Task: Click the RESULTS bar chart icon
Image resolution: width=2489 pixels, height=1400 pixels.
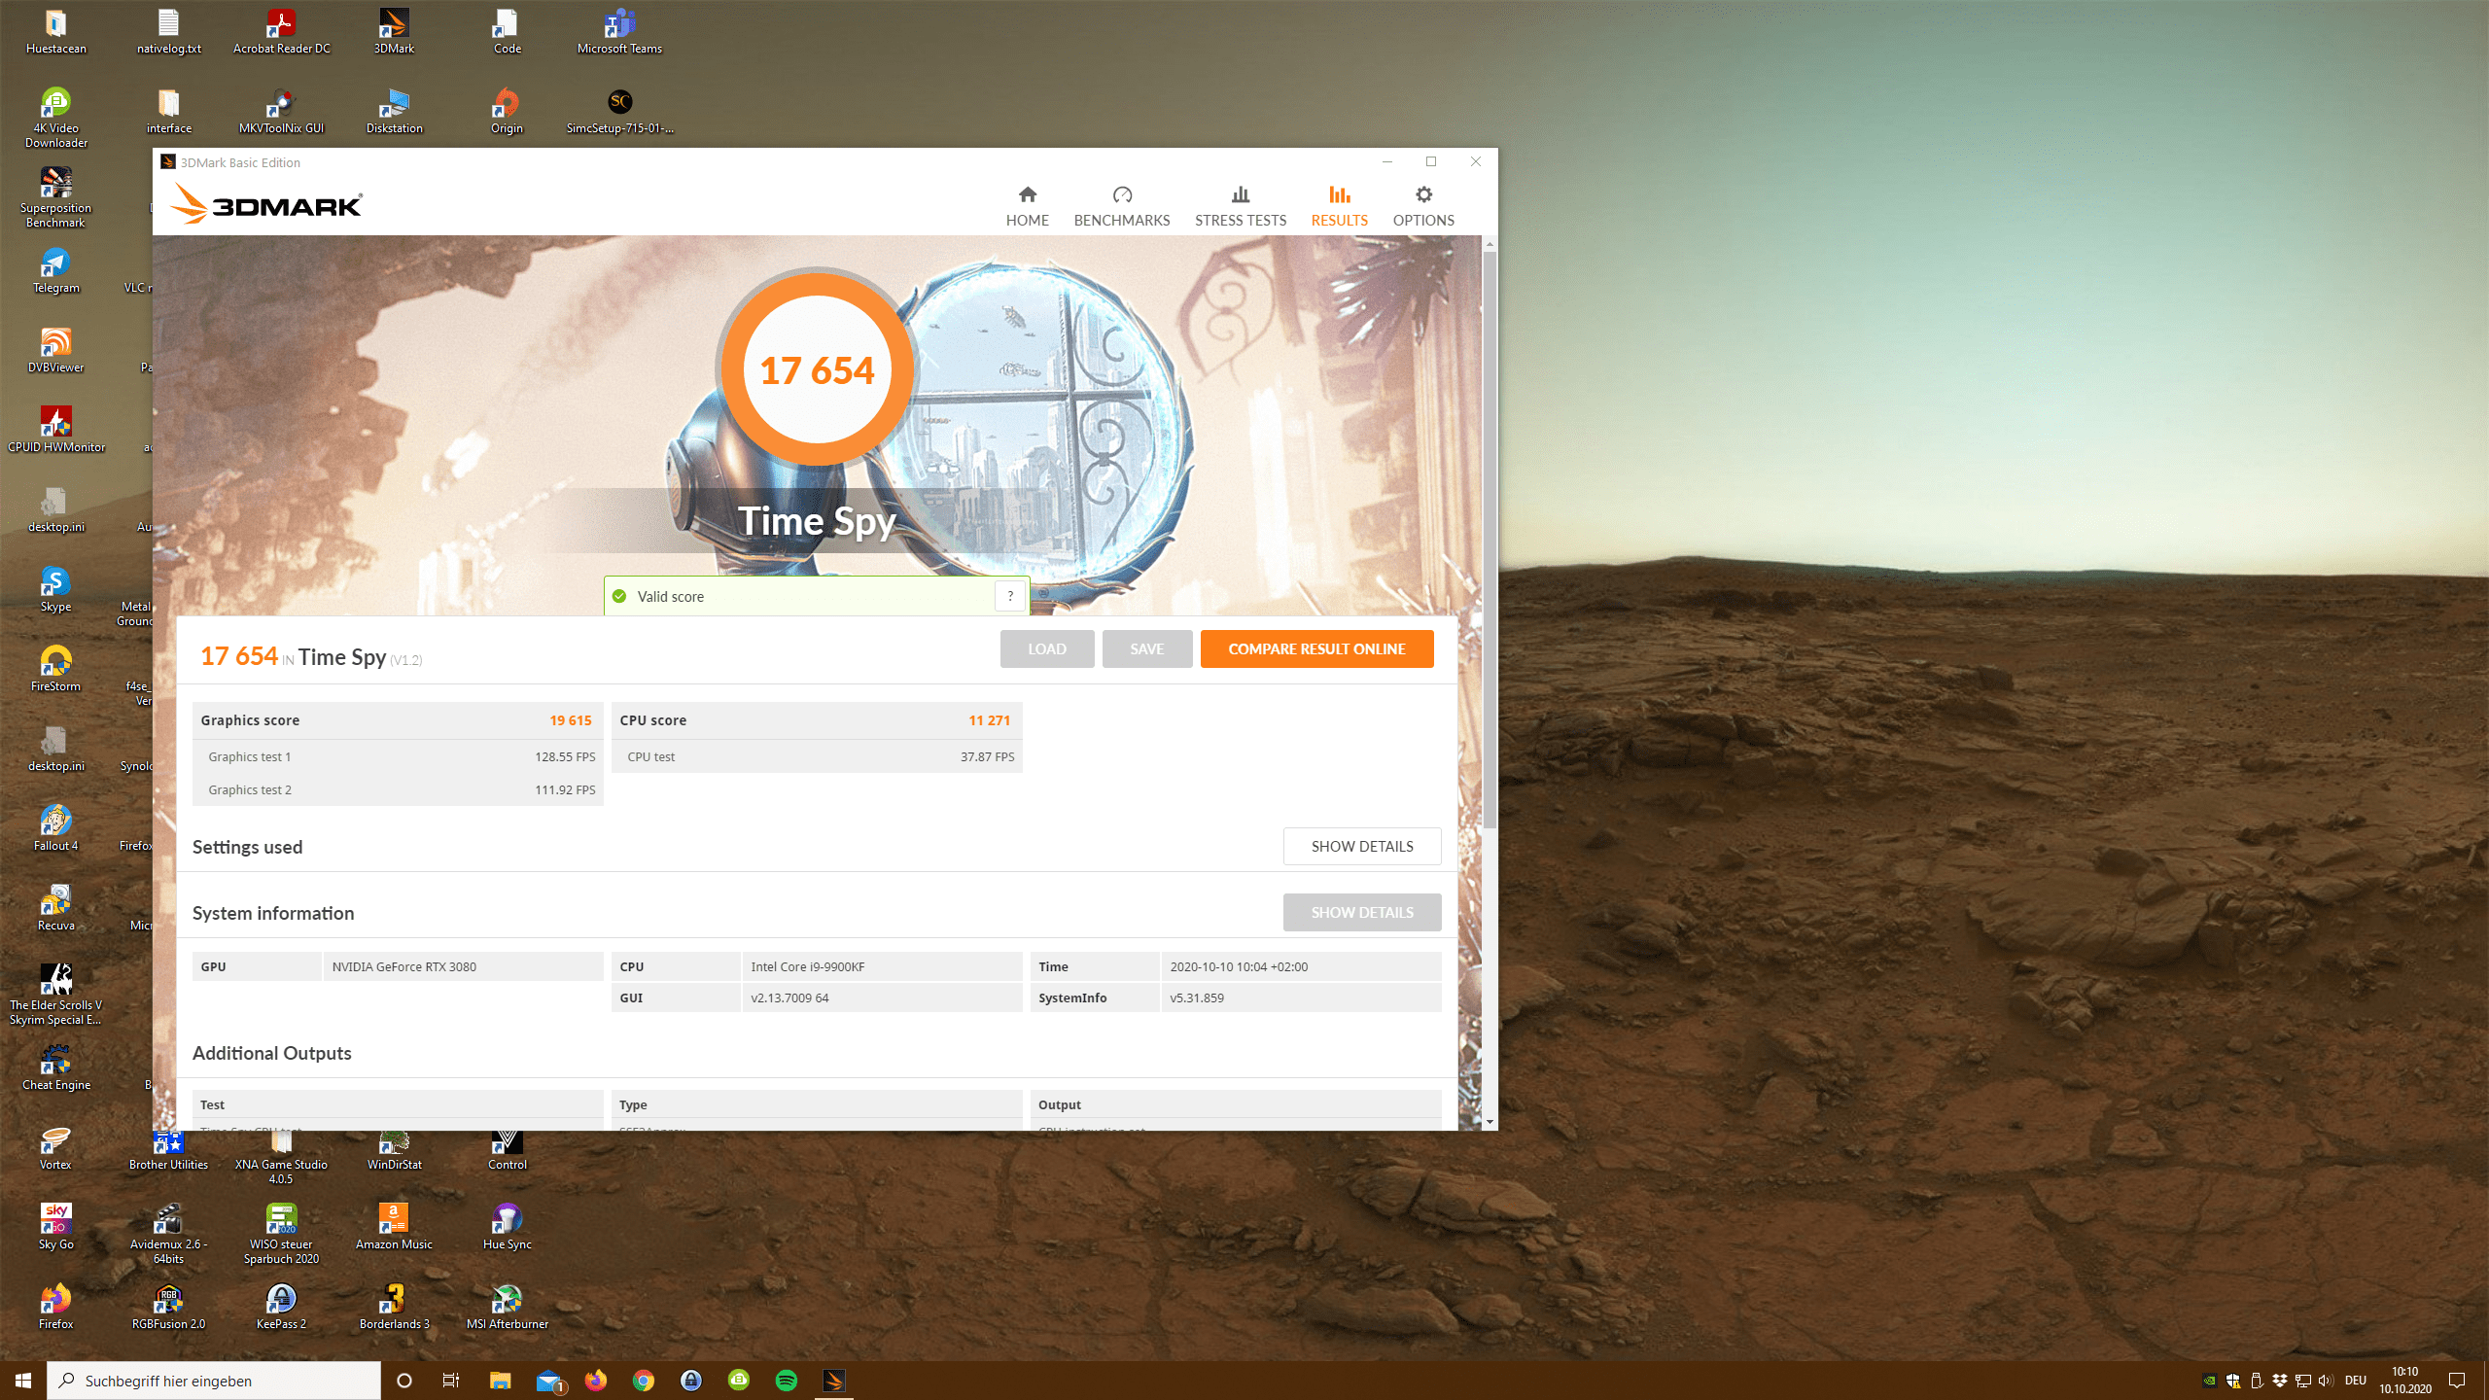Action: point(1339,195)
